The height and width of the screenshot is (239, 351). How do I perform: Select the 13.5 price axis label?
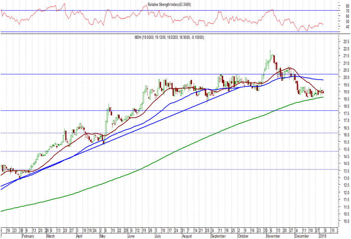click(x=346, y=171)
